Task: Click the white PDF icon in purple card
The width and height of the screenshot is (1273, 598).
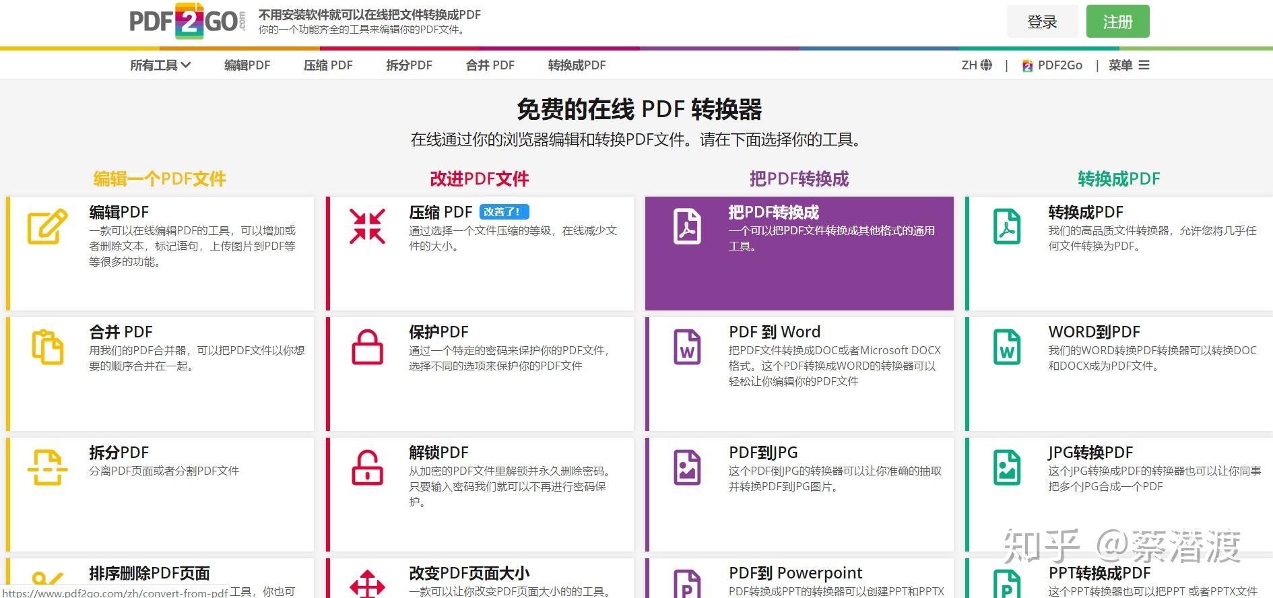Action: point(687,226)
